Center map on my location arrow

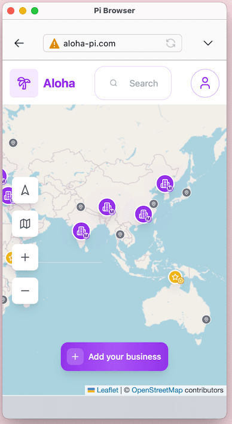[25, 190]
